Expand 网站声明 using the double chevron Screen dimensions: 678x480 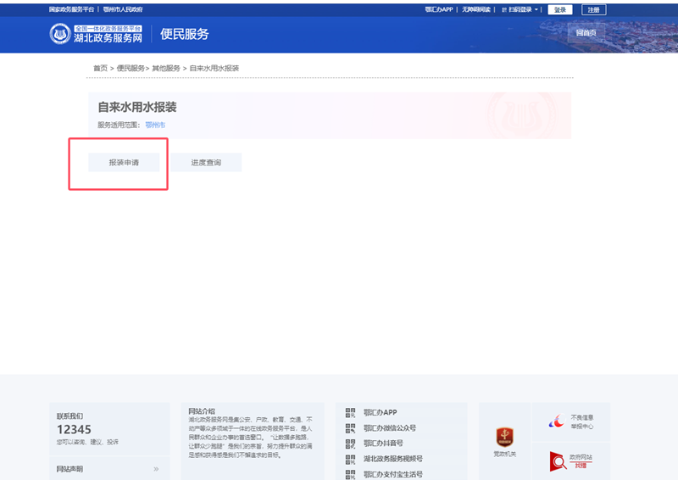pyautogui.click(x=156, y=469)
